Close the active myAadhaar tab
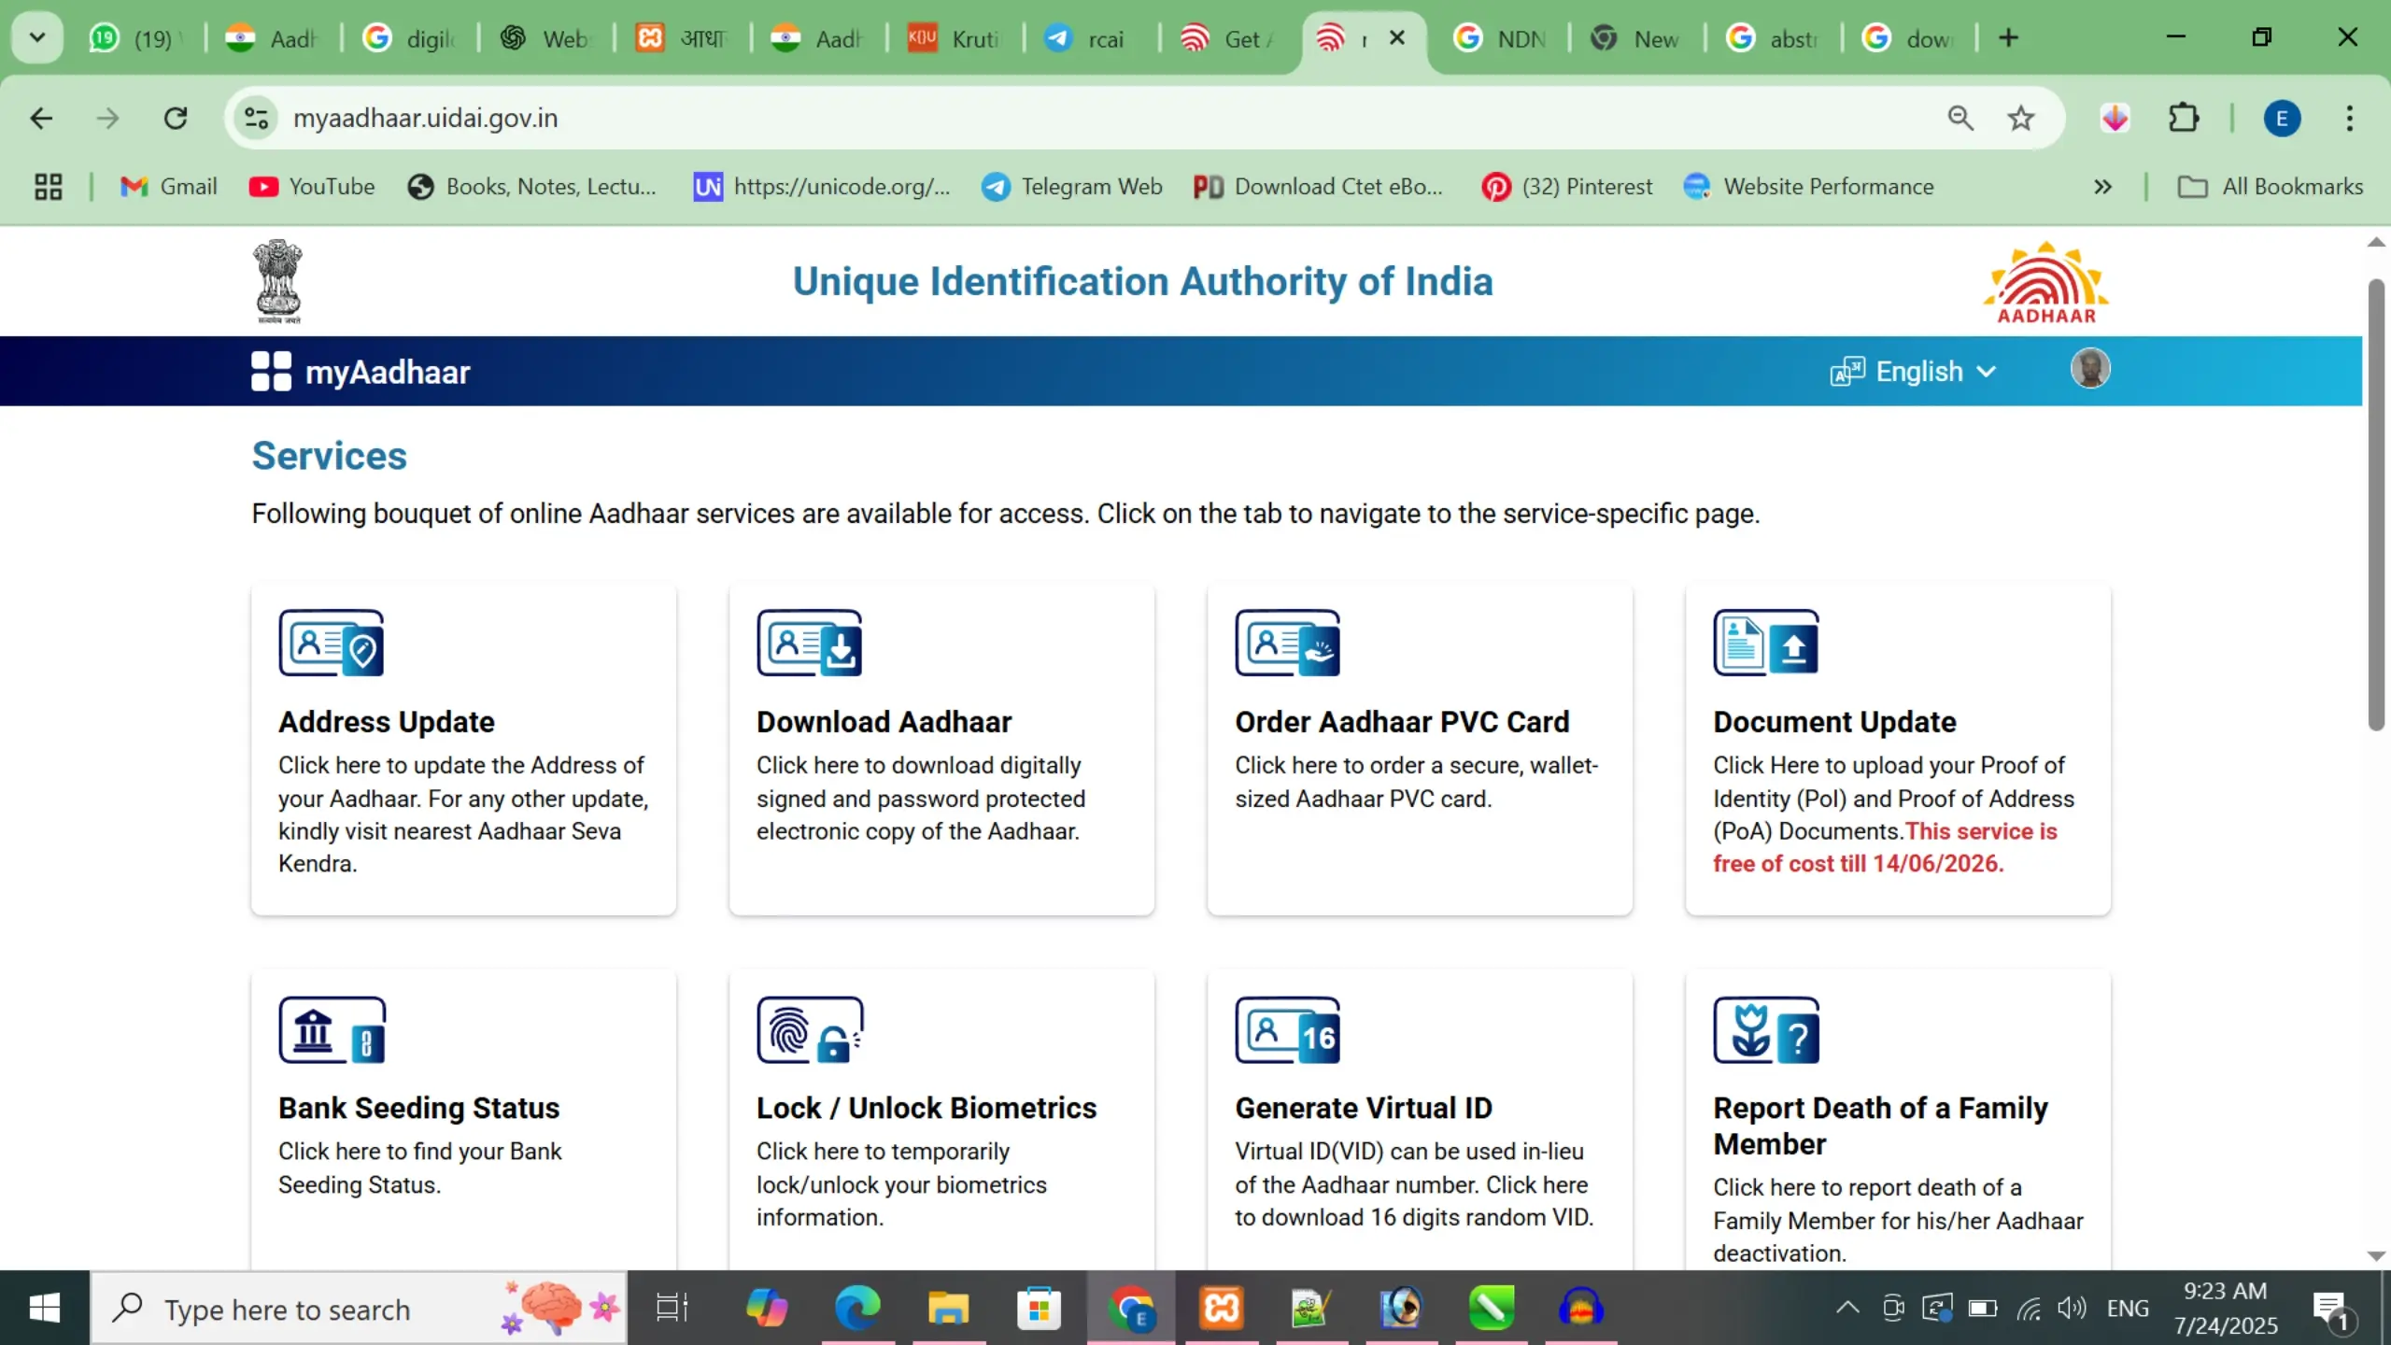This screenshot has height=1345, width=2391. (x=1397, y=38)
